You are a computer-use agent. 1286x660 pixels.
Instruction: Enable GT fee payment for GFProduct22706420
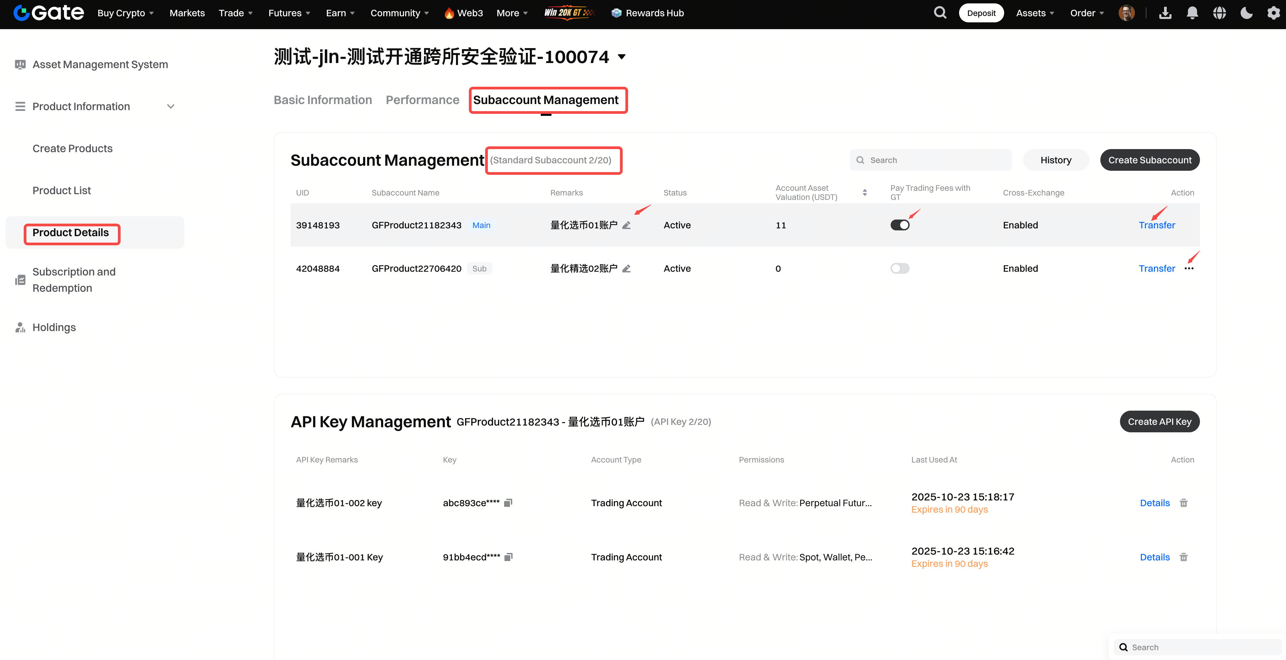(899, 269)
